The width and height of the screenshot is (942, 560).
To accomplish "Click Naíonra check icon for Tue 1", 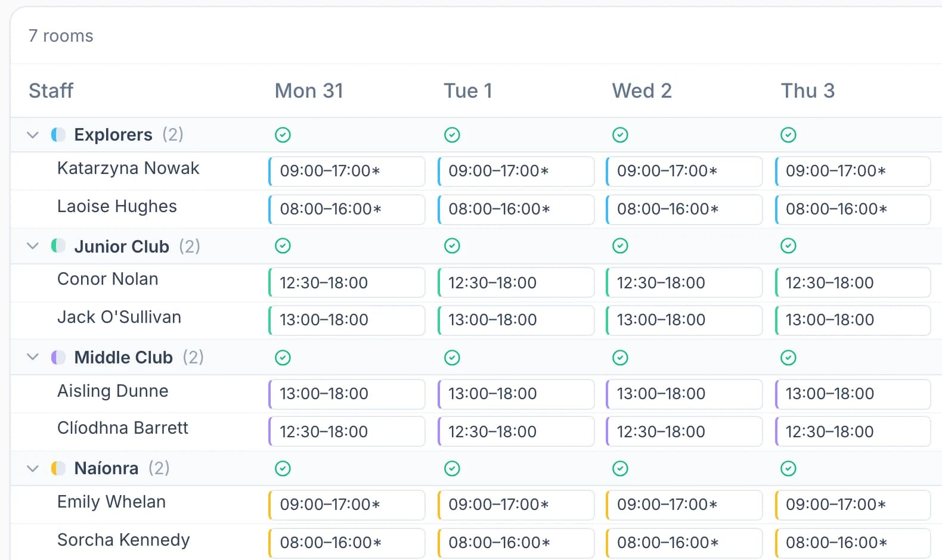I will click(452, 469).
